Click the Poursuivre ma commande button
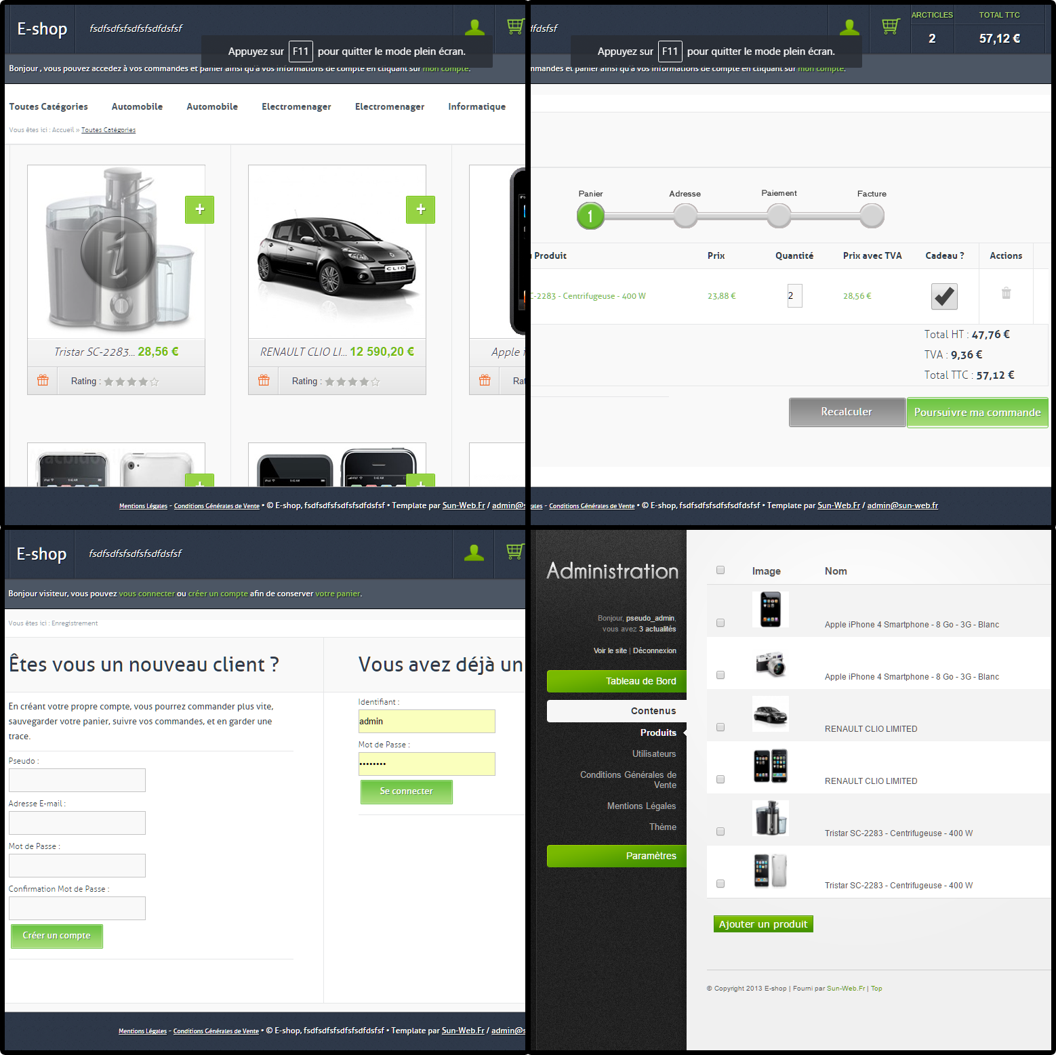Screen dimensions: 1056x1055 click(977, 412)
